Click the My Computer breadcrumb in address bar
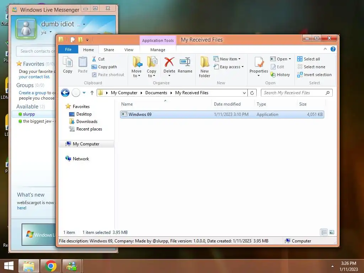 click(x=124, y=93)
